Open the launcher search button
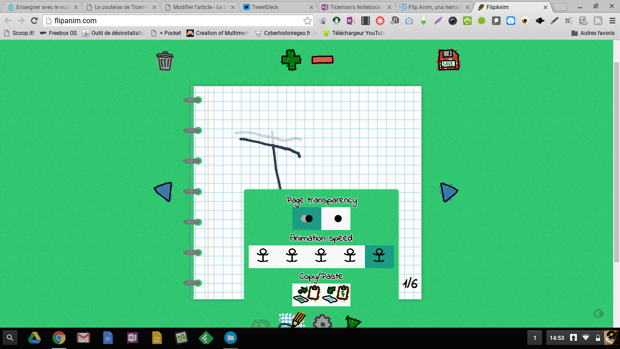This screenshot has width=620, height=349. pyautogui.click(x=10, y=338)
